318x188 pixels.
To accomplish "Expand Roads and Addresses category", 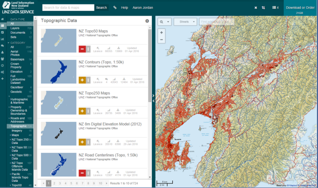I will [9, 118].
